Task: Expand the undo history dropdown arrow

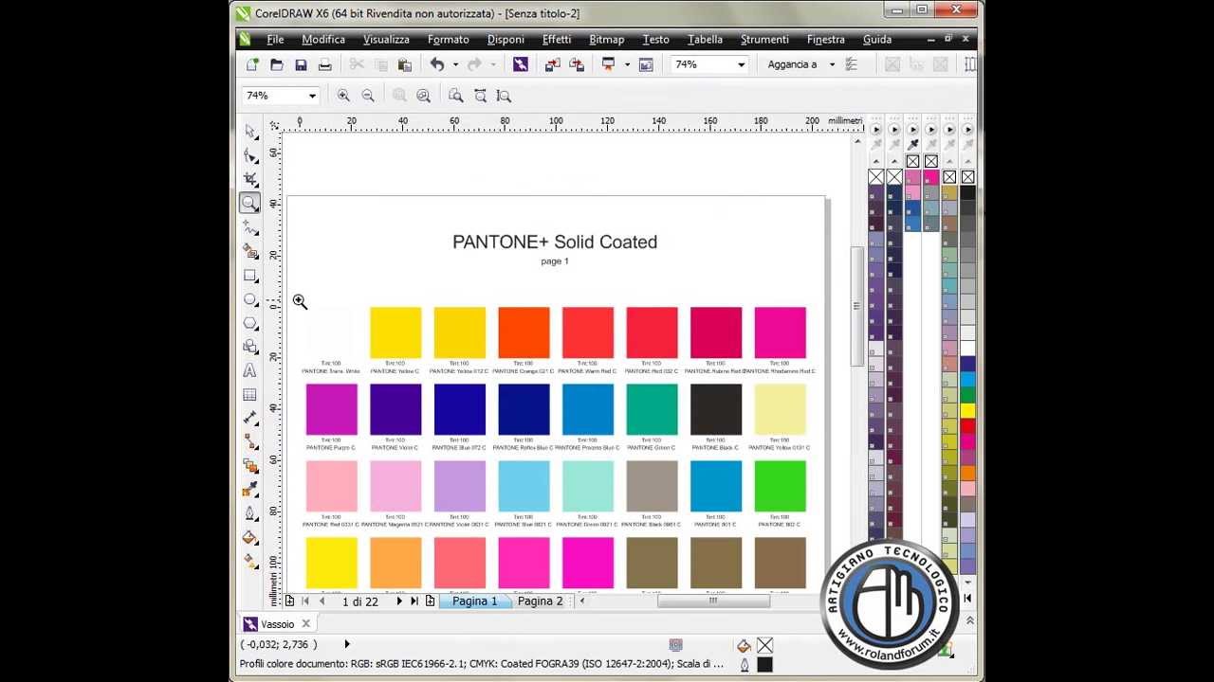Action: click(x=455, y=64)
